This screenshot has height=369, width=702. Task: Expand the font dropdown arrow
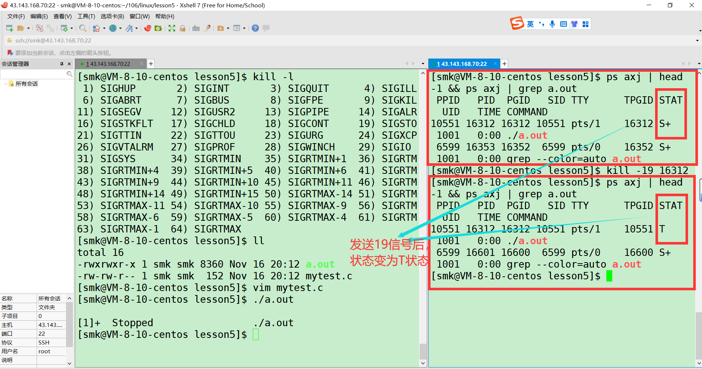tap(136, 28)
